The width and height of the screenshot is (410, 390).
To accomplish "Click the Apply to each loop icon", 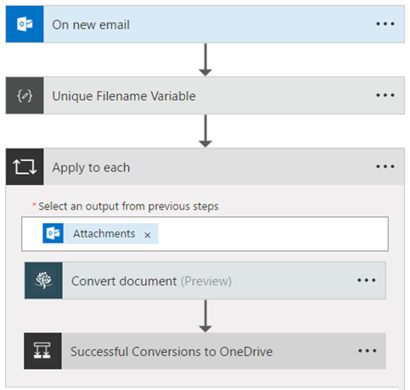I will coord(25,167).
